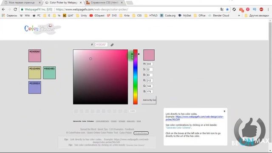The height and width of the screenshot is (153, 272).
Task: Open Chrome three-dot menu
Action: [268, 9]
